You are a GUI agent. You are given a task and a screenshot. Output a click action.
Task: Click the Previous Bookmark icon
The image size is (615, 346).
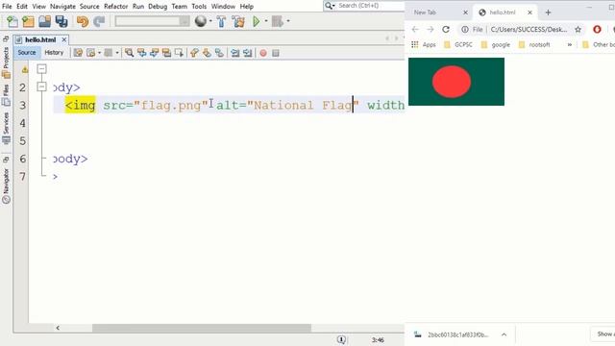tap(194, 53)
